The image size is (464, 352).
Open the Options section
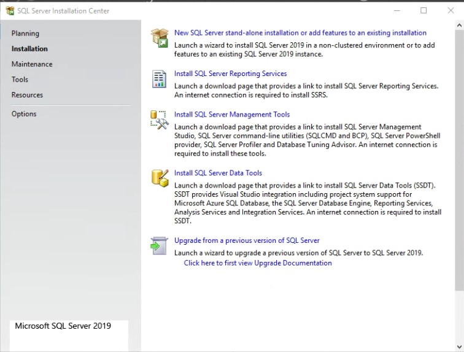(24, 114)
